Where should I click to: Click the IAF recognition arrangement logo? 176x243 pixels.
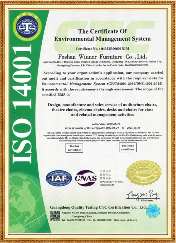click(59, 178)
